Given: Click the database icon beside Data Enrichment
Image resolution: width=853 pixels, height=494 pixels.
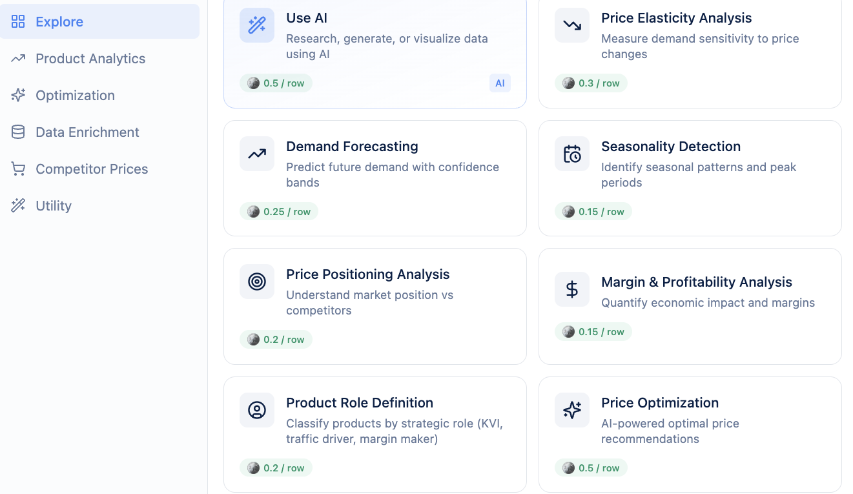Looking at the screenshot, I should (x=18, y=132).
